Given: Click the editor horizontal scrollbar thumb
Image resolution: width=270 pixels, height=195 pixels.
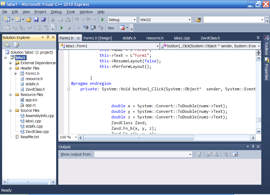Looking at the screenshot, I should [x=139, y=138].
